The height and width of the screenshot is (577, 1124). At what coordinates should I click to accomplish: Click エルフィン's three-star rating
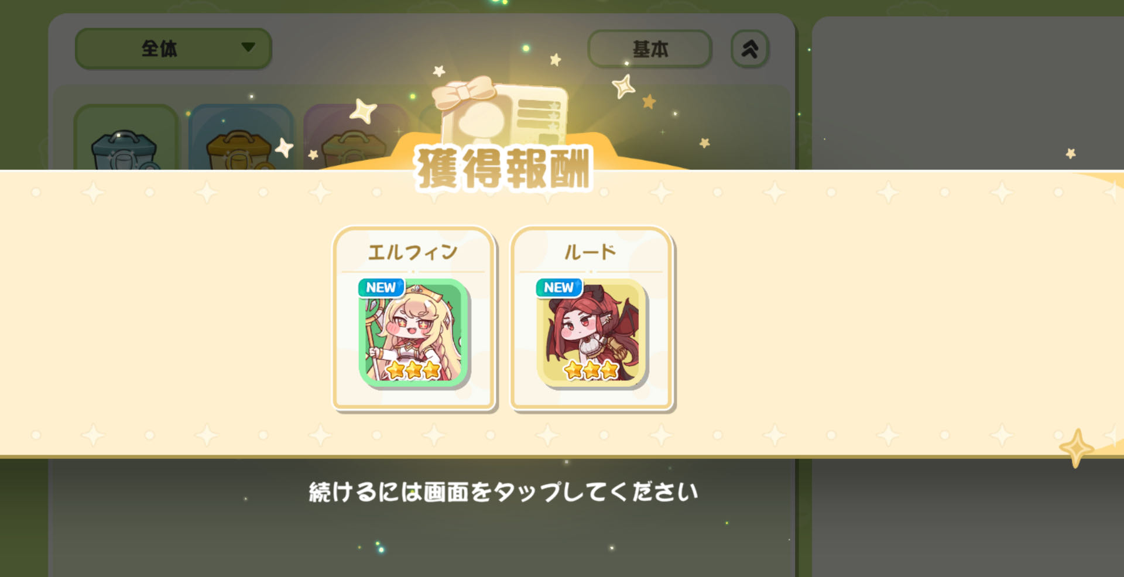[x=413, y=370]
